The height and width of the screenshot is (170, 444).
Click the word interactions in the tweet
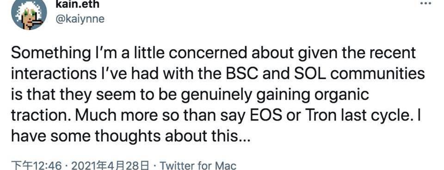coord(54,73)
